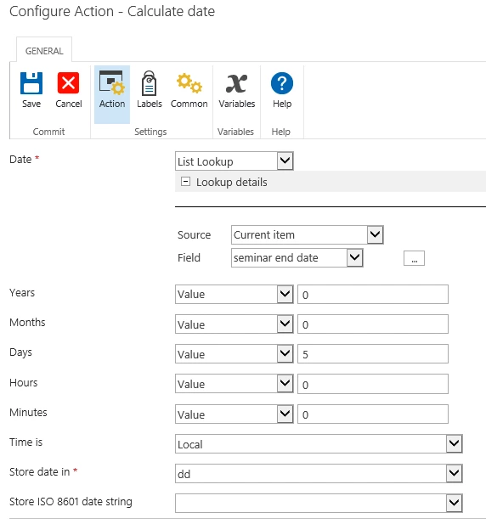Open the Common settings gears icon
Image resolution: width=486 pixels, height=524 pixels.
click(189, 83)
